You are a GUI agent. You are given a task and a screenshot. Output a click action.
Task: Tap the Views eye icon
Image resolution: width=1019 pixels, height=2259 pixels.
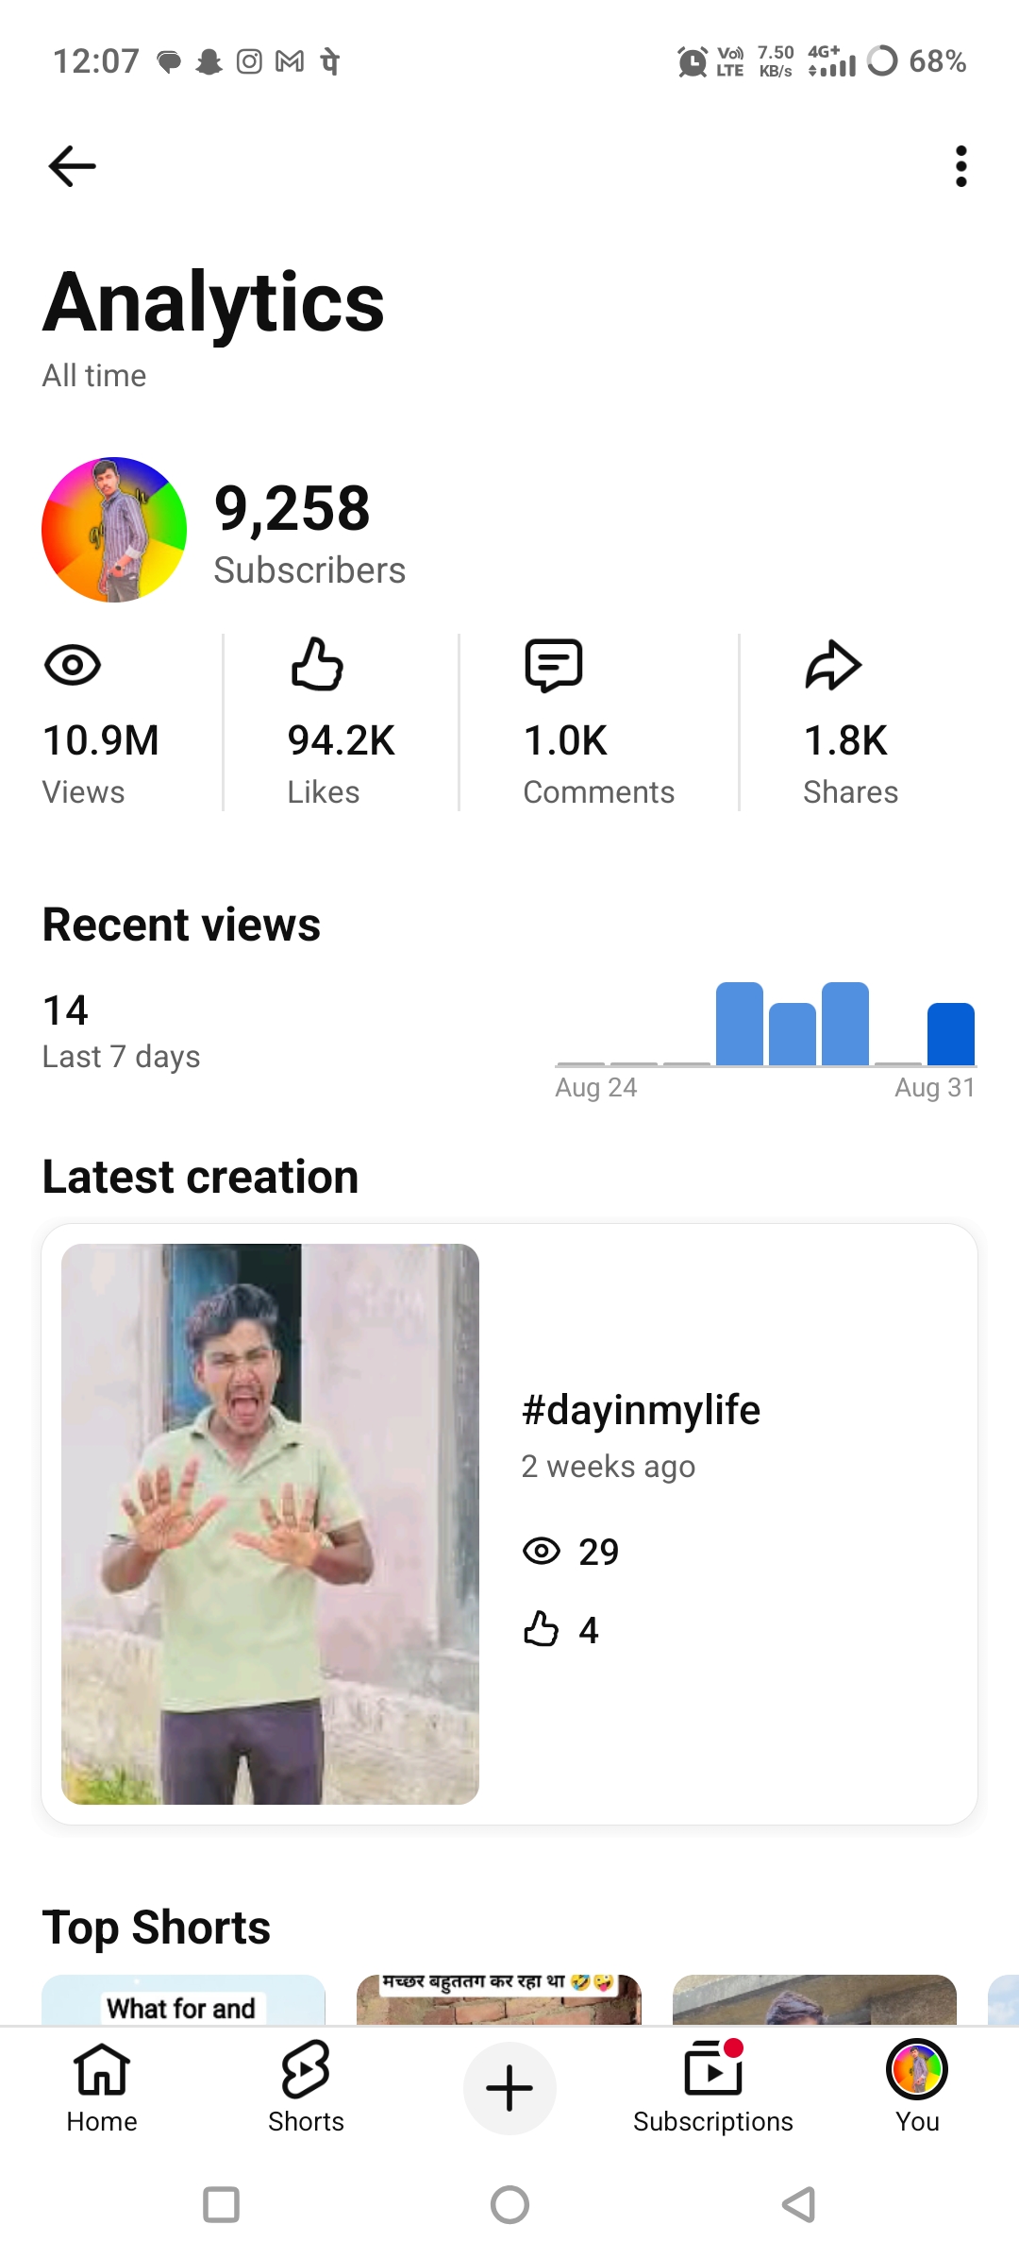tap(73, 666)
